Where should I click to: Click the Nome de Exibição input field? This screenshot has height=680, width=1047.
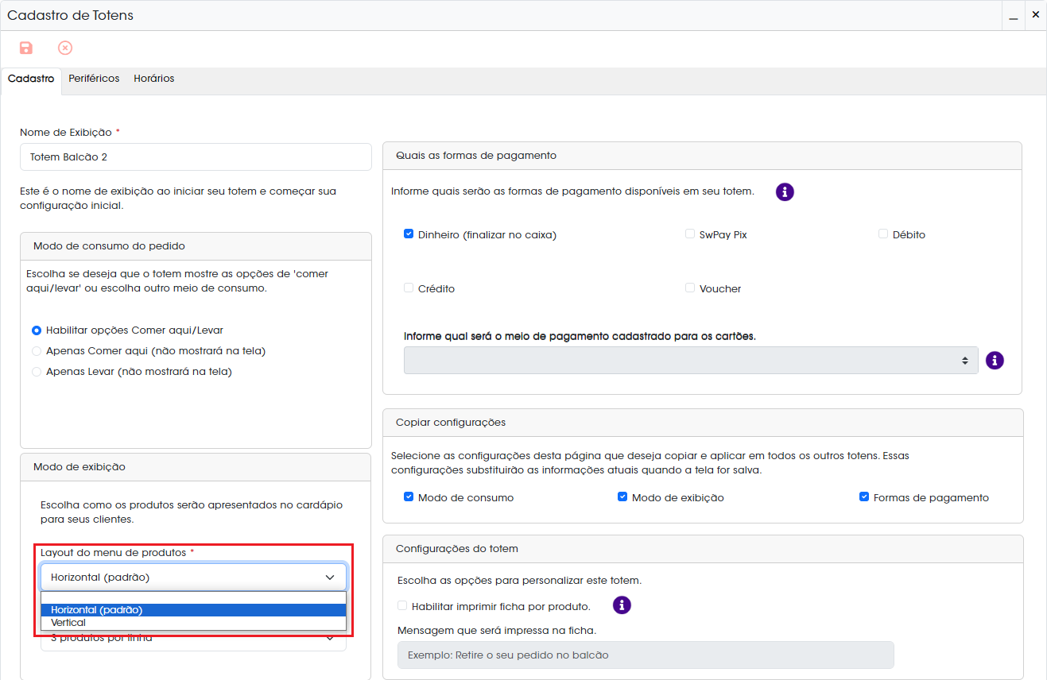pos(196,157)
